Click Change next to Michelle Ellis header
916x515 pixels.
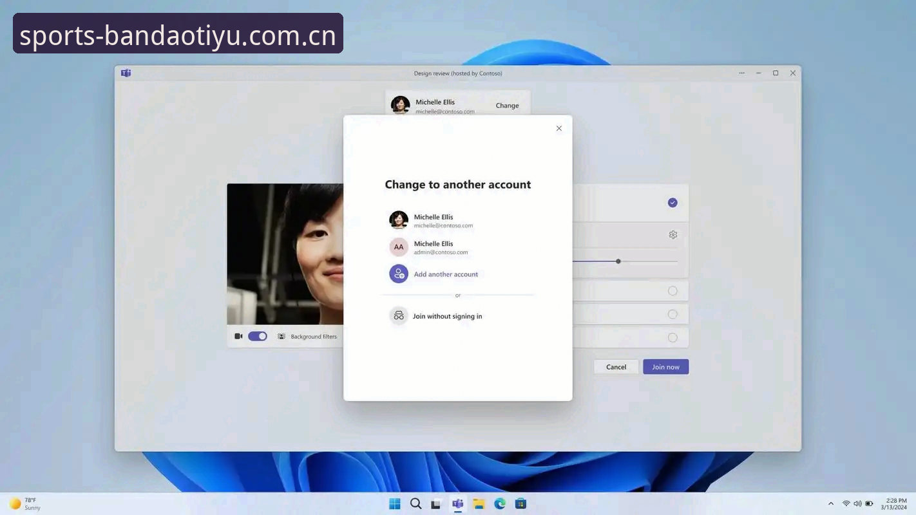[507, 106]
